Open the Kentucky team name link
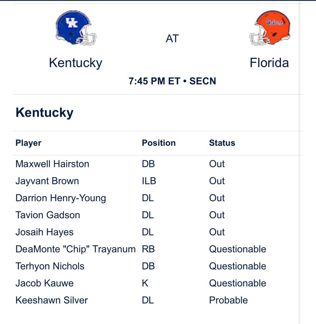Image resolution: width=316 pixels, height=324 pixels. tap(75, 63)
